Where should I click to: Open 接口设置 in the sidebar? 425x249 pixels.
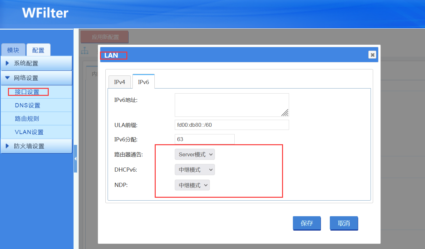coord(27,92)
